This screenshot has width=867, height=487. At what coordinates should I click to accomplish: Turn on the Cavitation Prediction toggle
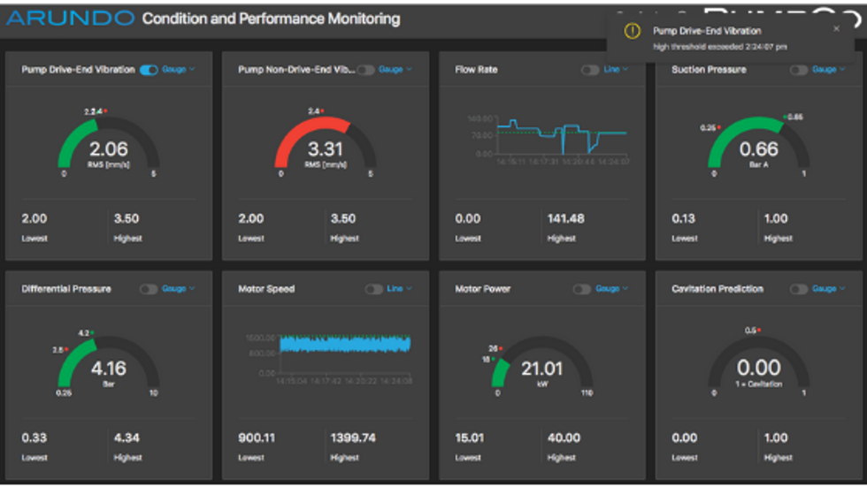tap(798, 289)
